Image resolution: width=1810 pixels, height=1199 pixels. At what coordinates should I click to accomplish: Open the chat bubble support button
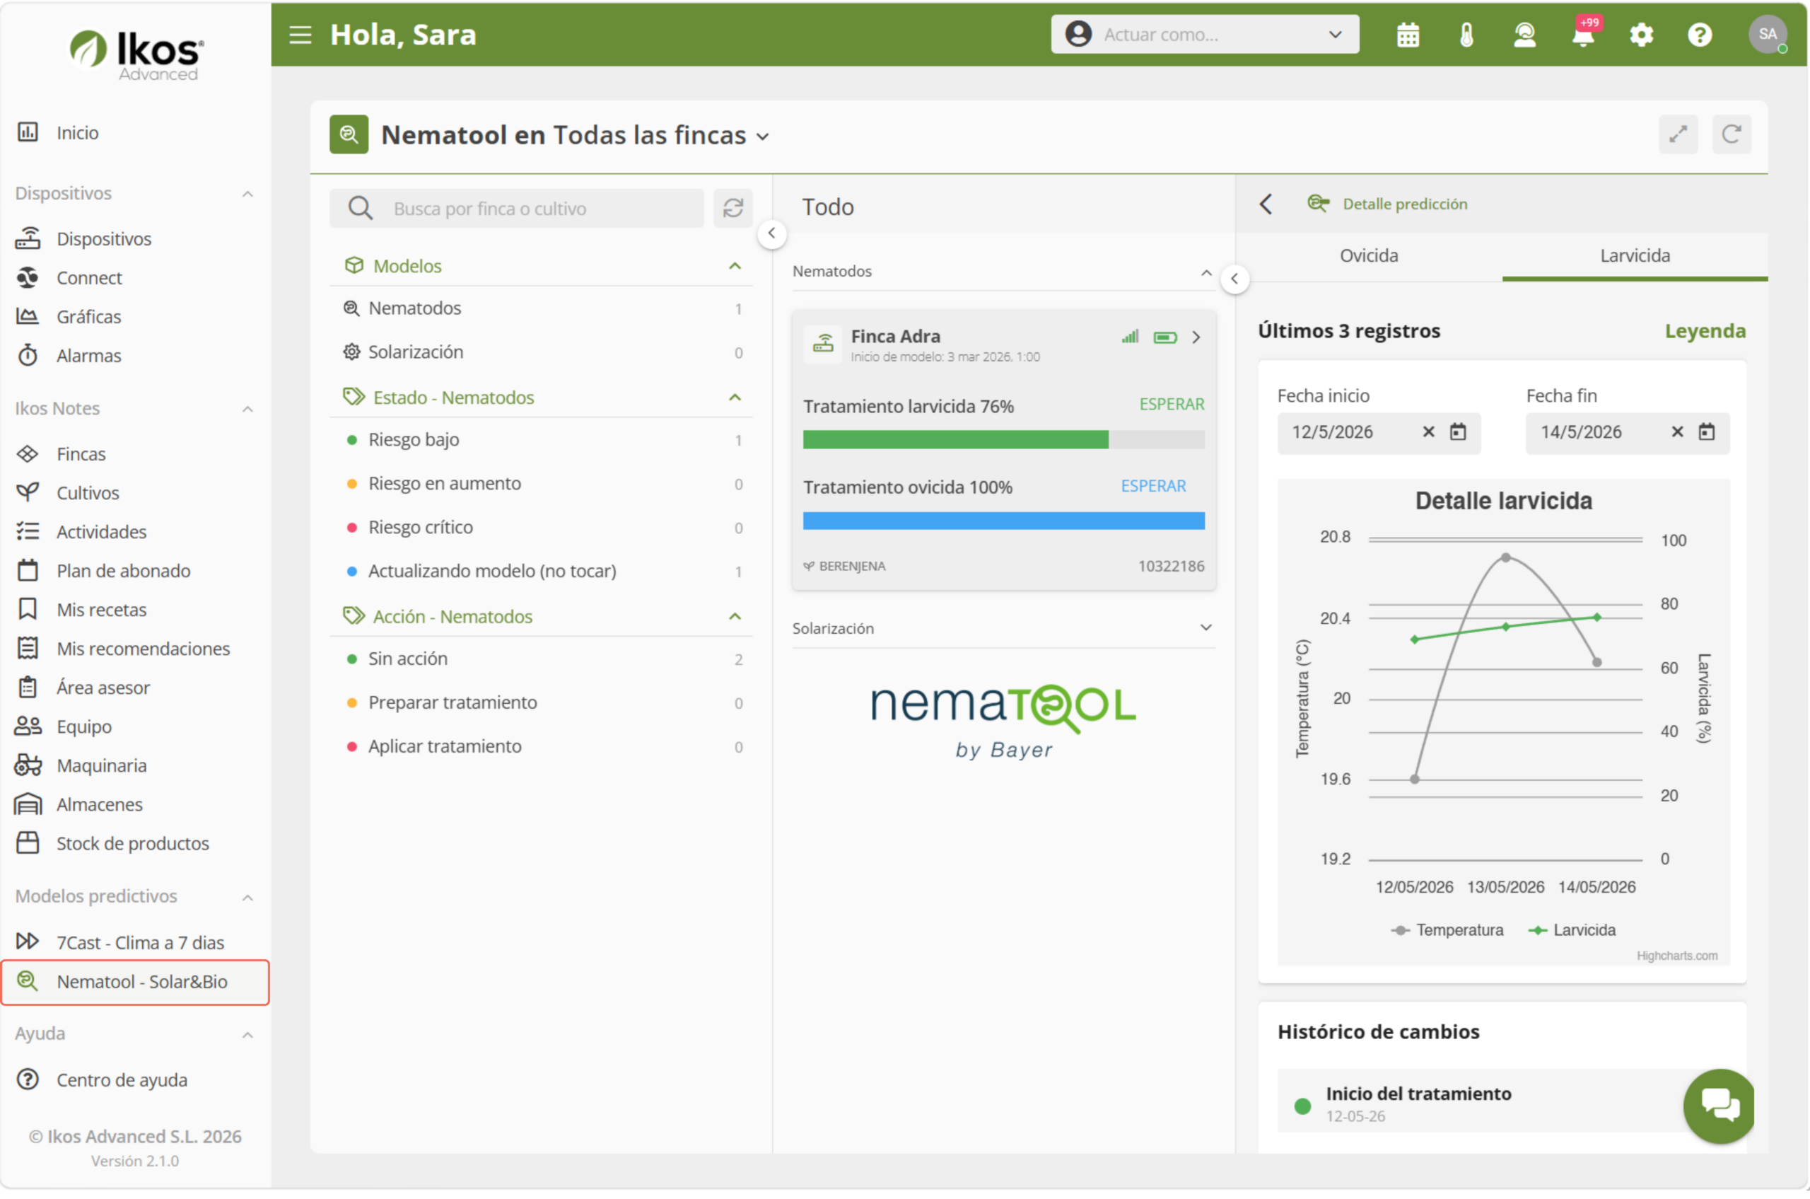[1718, 1106]
